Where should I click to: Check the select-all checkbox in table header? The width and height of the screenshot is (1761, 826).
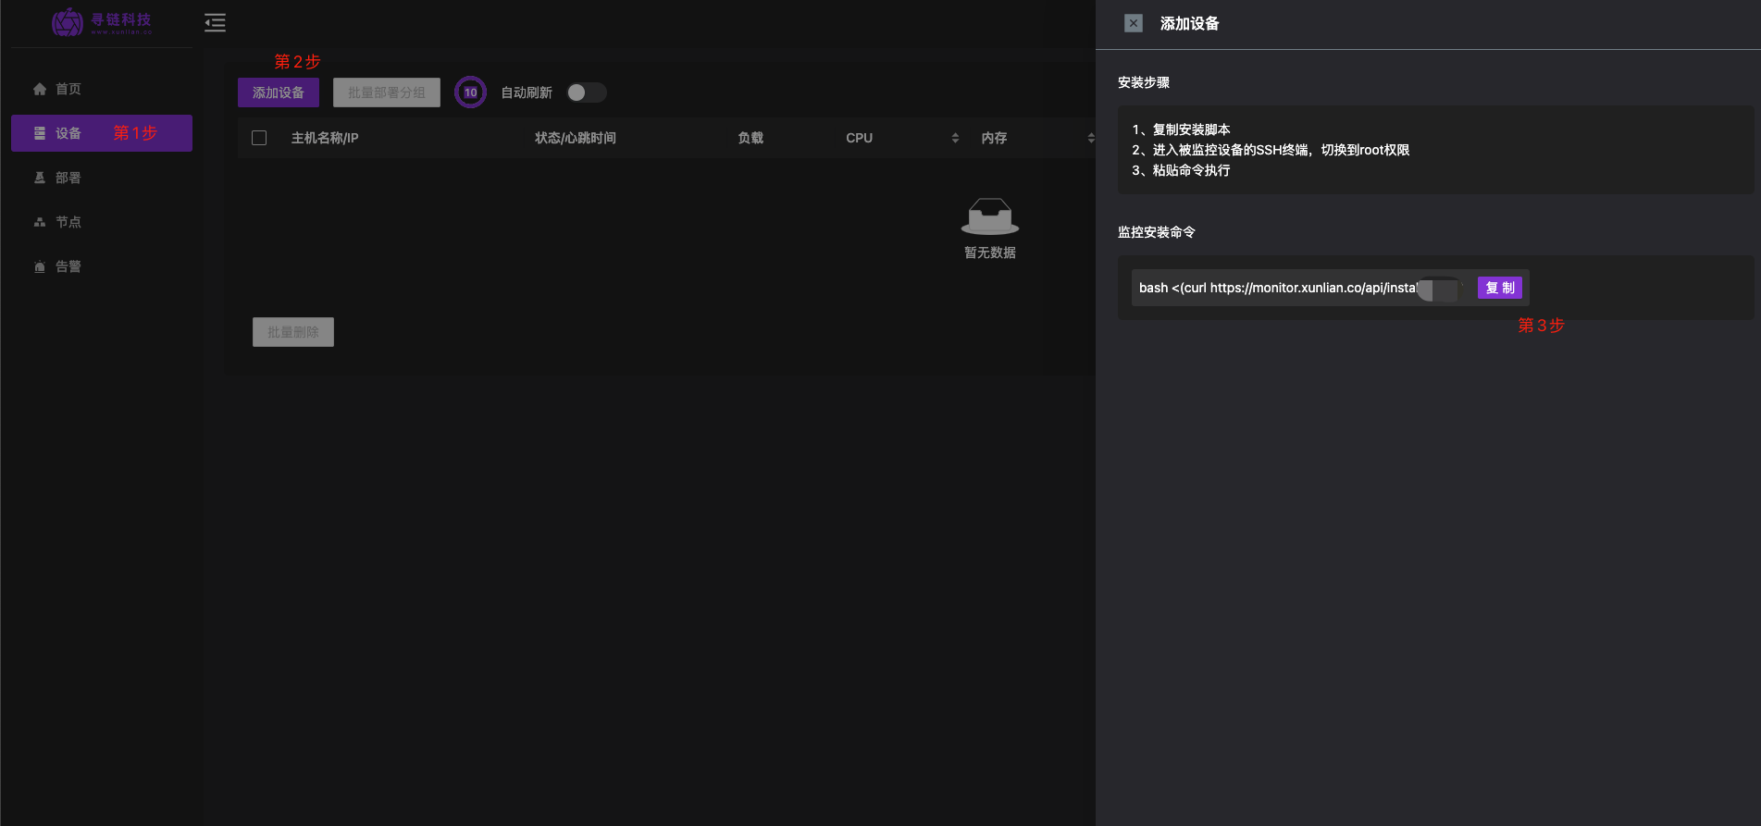tap(259, 138)
